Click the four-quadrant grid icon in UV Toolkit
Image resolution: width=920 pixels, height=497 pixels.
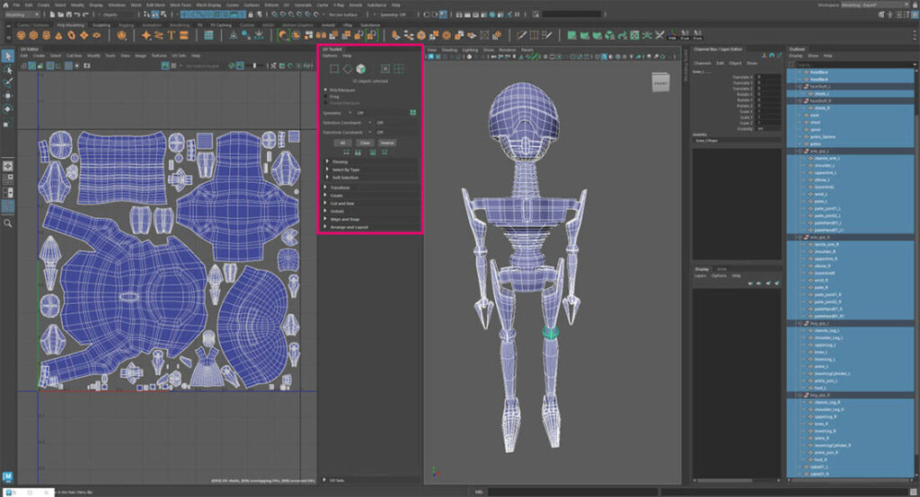click(398, 69)
